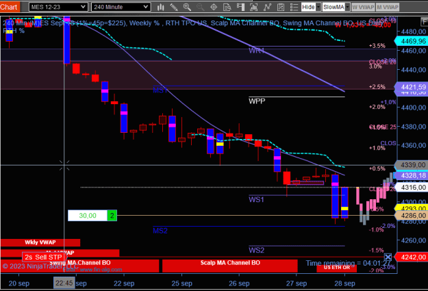Toggle the M VWAP button
Screen dimensions: 428x291
tap(388, 7)
